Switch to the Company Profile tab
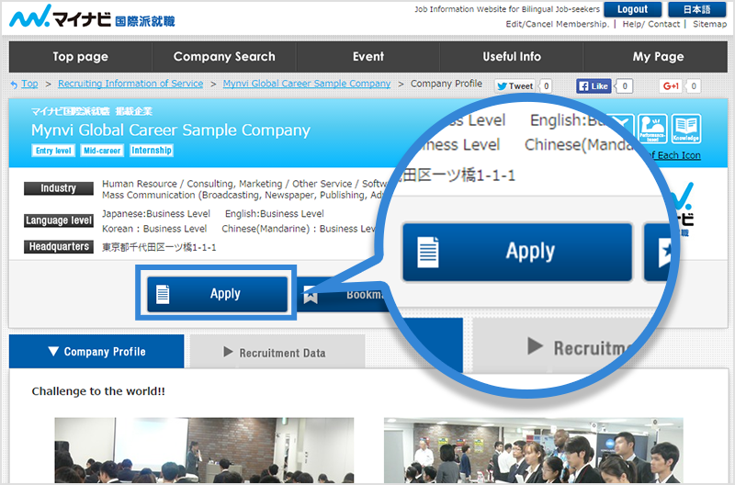Viewport: 735px width, 485px height. pos(96,352)
